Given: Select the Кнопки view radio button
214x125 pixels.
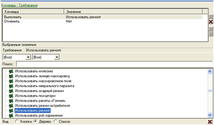Looking at the screenshot, I should [17, 121].
